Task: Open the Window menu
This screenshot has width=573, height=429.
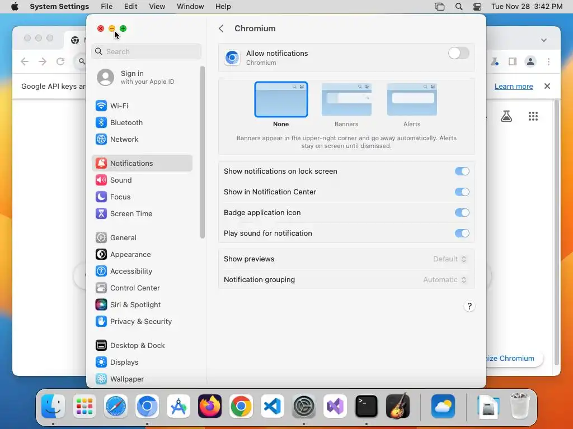Action: tap(190, 7)
